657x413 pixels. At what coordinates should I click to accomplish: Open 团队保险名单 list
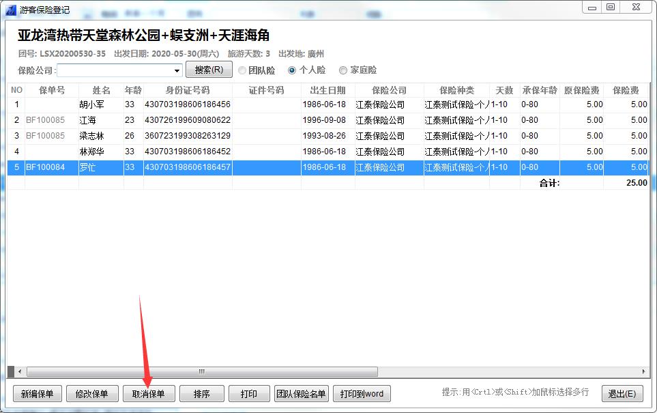pos(301,394)
